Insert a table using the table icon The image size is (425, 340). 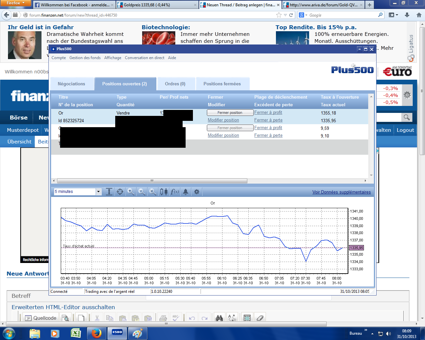247,317
